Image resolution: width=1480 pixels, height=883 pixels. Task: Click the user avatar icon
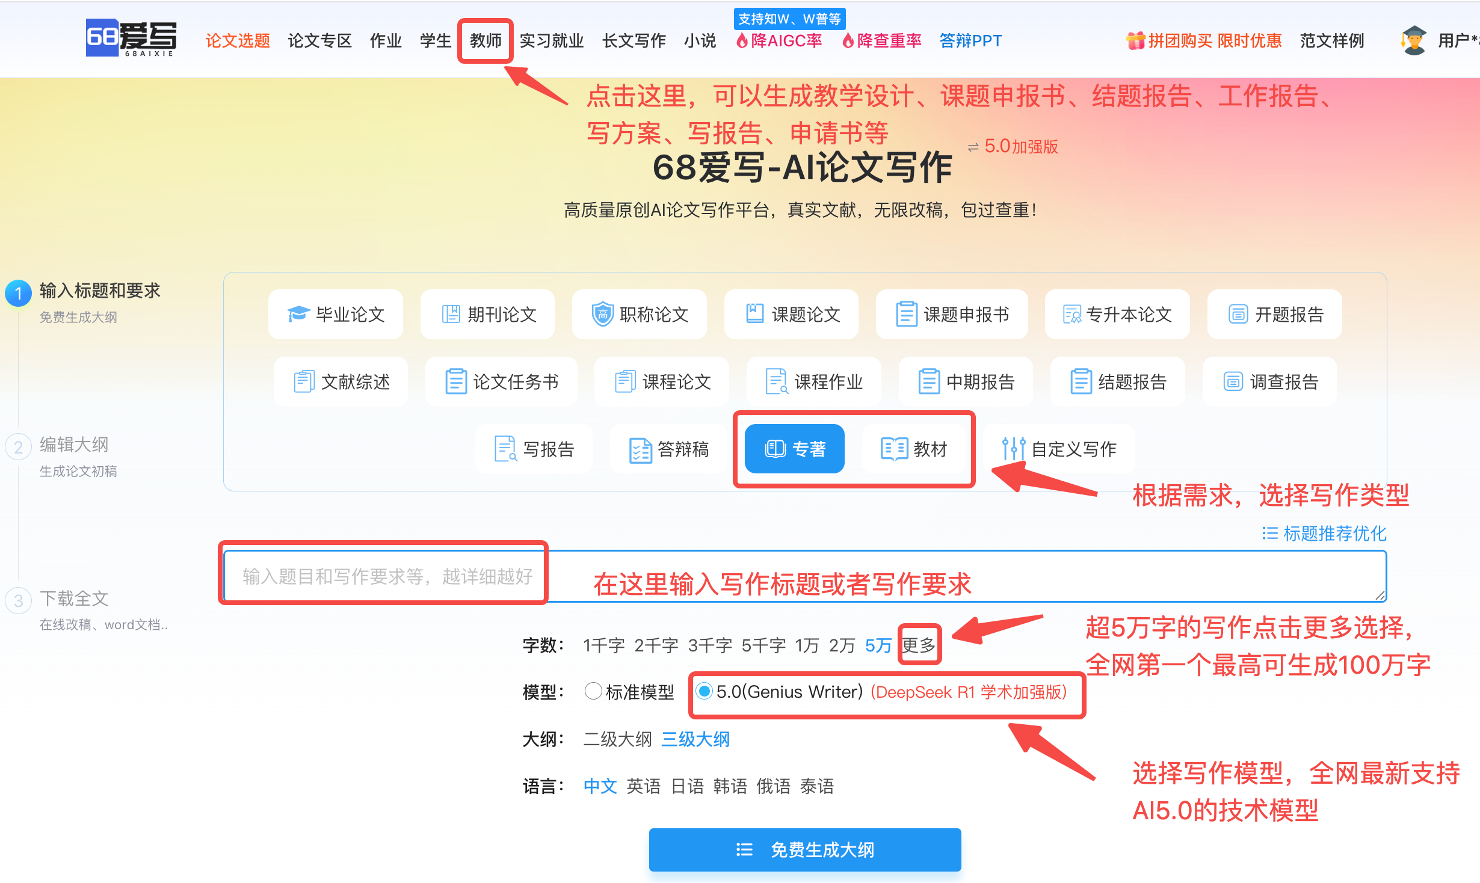point(1414,40)
